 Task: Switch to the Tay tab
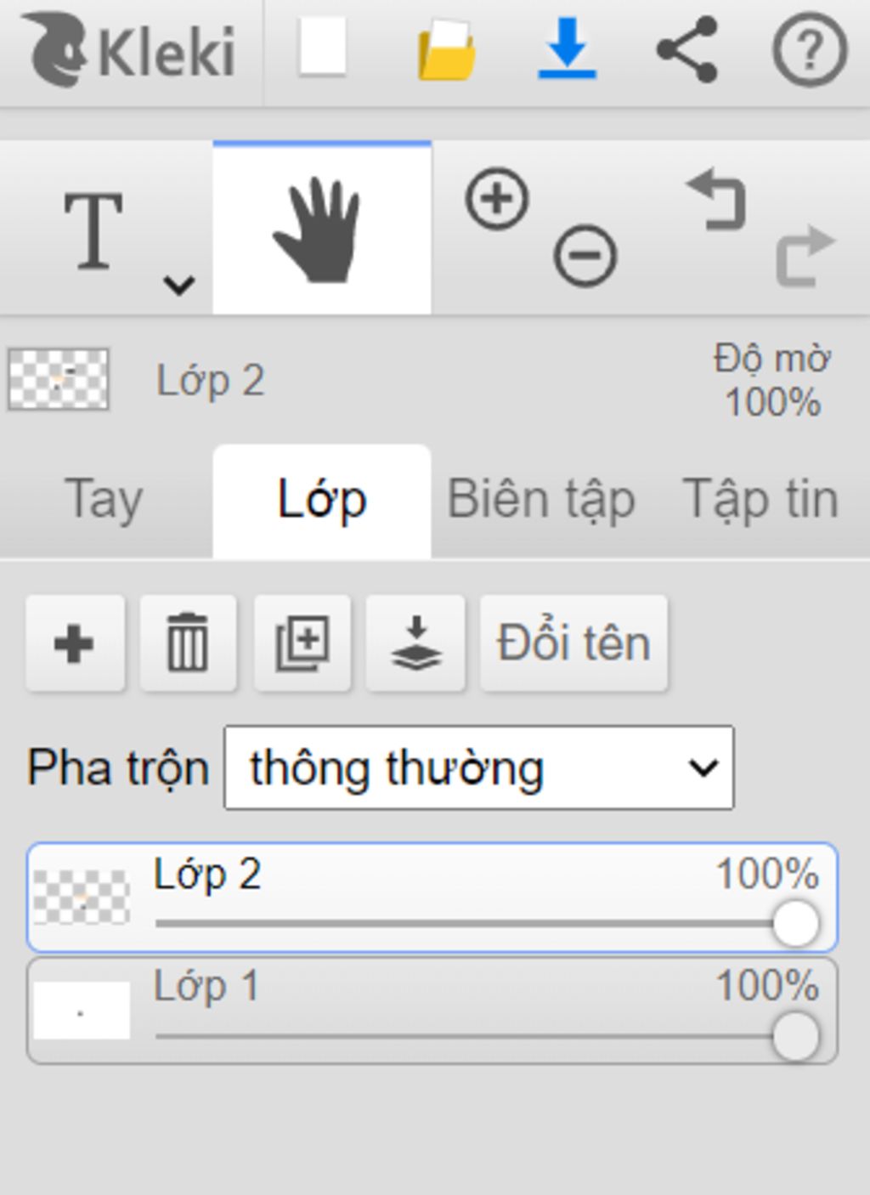pos(105,500)
